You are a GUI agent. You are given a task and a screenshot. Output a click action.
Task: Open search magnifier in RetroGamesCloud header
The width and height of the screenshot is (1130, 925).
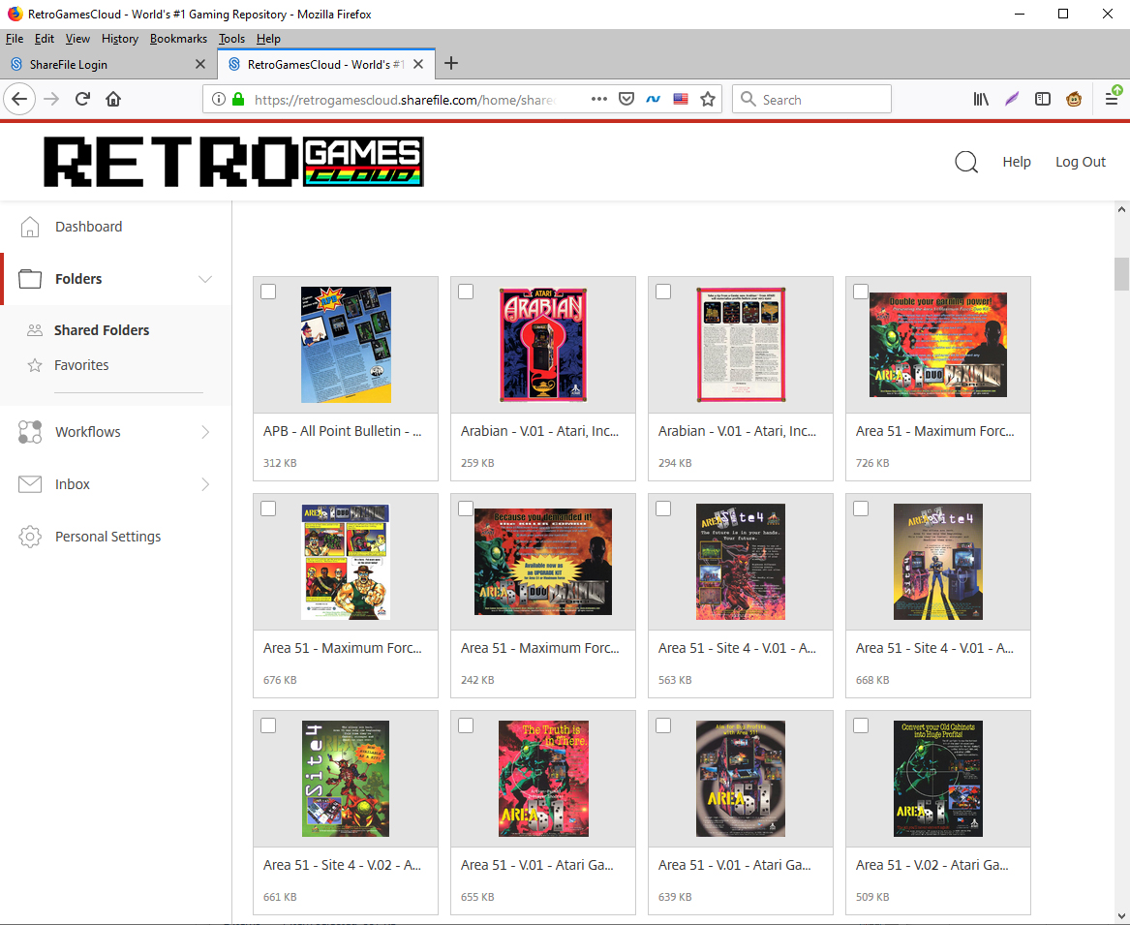pos(966,162)
